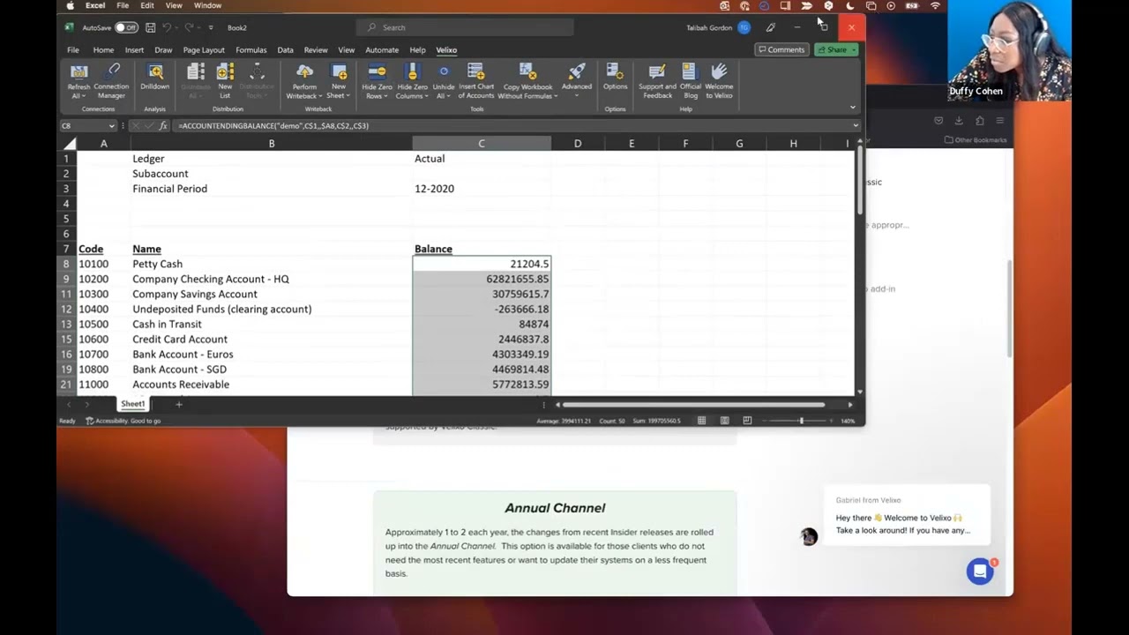Click Copy Workbook Without Formulas icon
The image size is (1129, 635).
tap(527, 72)
